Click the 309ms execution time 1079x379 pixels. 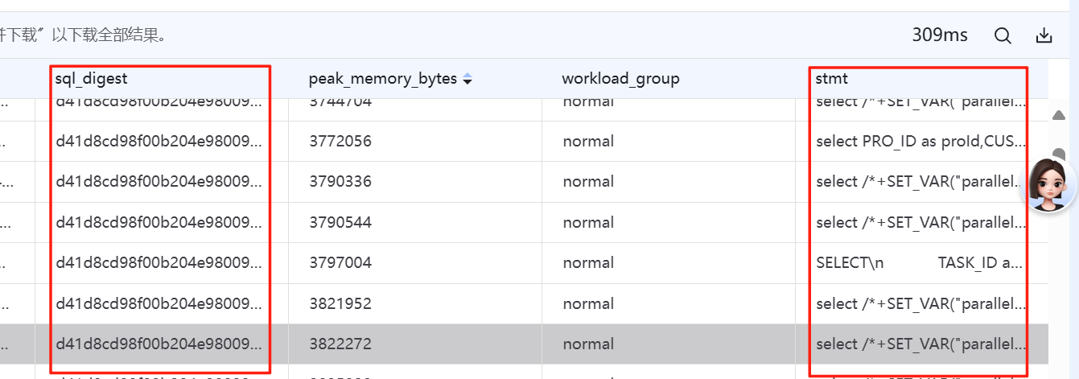click(x=940, y=35)
